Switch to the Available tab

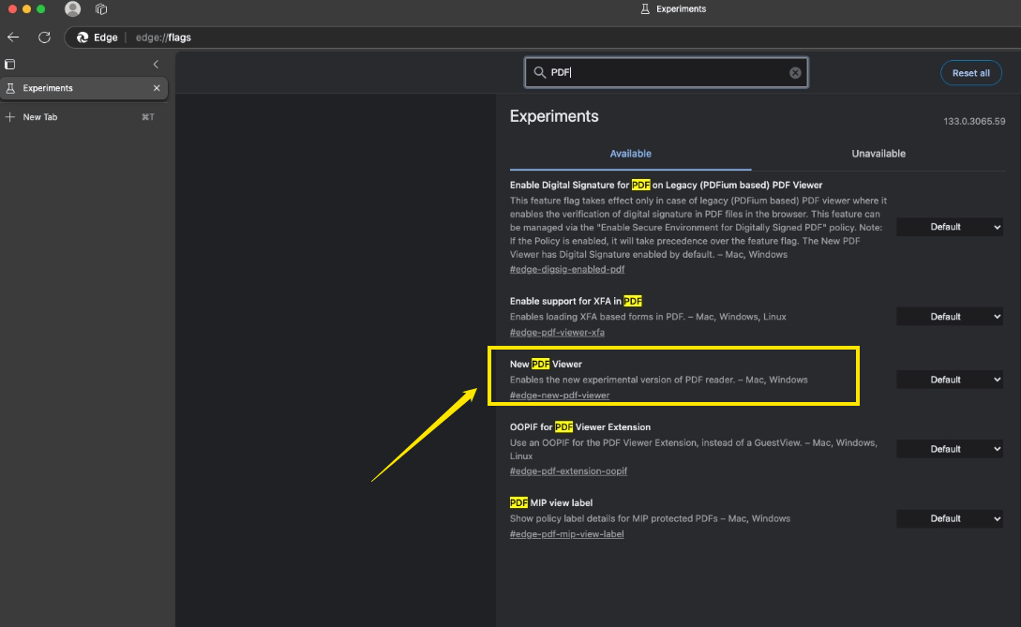point(630,154)
